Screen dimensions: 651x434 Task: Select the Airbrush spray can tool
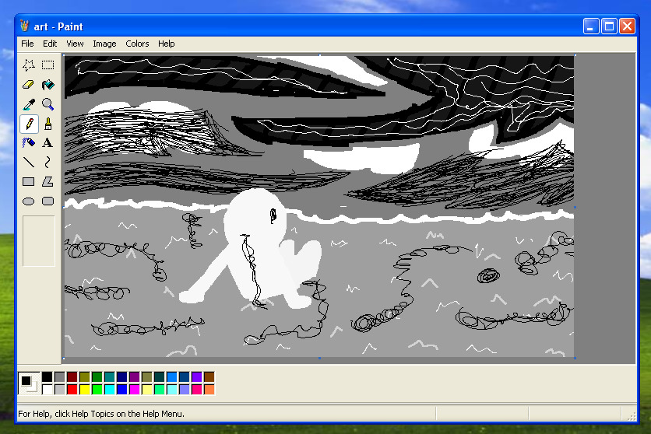coord(29,143)
